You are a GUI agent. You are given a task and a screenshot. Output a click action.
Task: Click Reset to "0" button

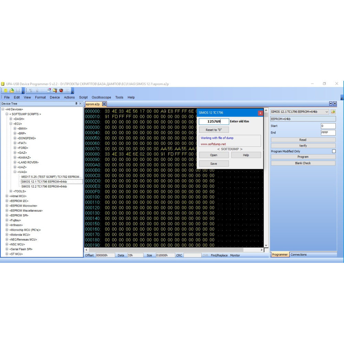coord(214,130)
